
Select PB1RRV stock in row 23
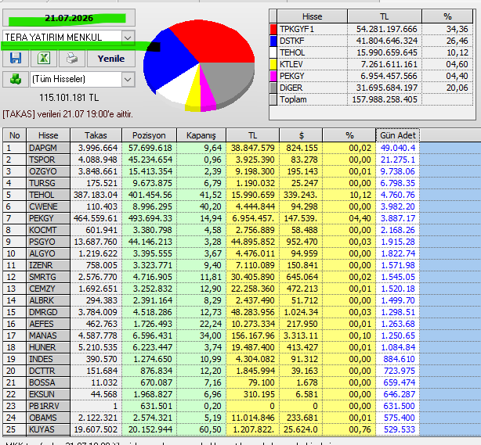click(x=48, y=407)
